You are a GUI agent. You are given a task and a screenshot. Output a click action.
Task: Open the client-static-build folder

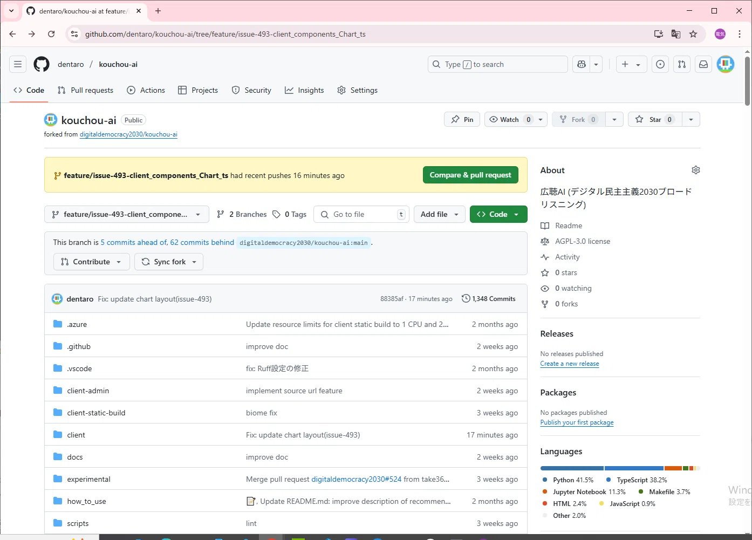coord(96,413)
